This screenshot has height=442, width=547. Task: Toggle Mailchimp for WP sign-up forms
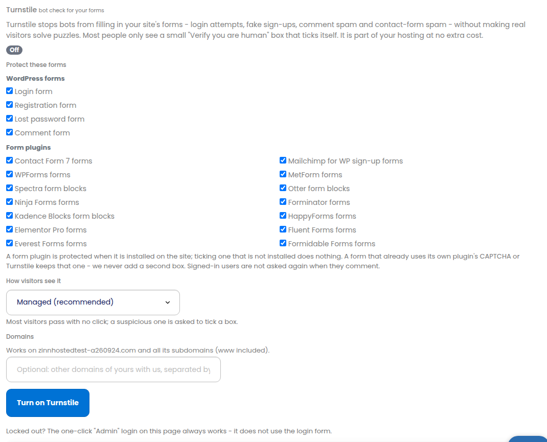tap(283, 160)
